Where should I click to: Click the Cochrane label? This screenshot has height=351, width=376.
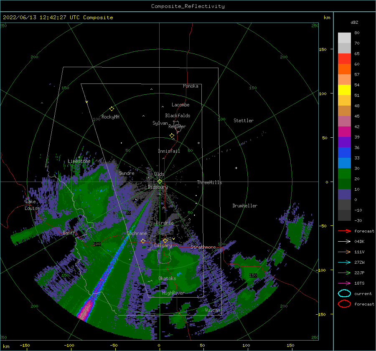(137, 233)
